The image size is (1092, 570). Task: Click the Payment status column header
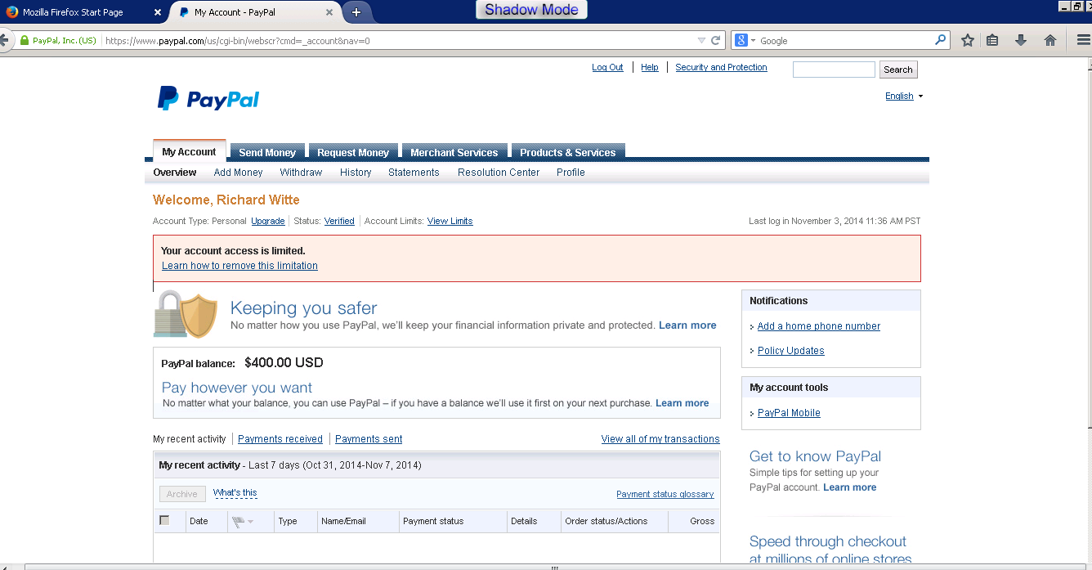[433, 521]
